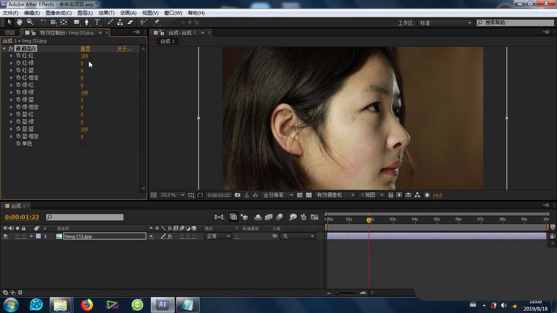Click the 关于... about link
557x313 pixels.
(124, 48)
